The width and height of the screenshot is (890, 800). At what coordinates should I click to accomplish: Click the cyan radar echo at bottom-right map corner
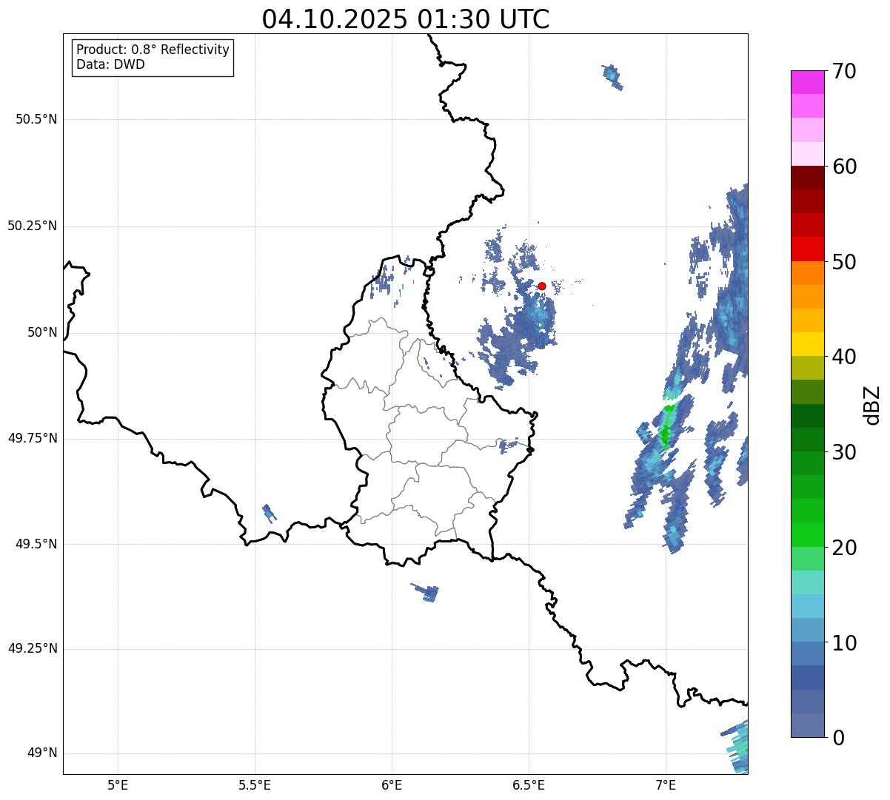pyautogui.click(x=736, y=746)
